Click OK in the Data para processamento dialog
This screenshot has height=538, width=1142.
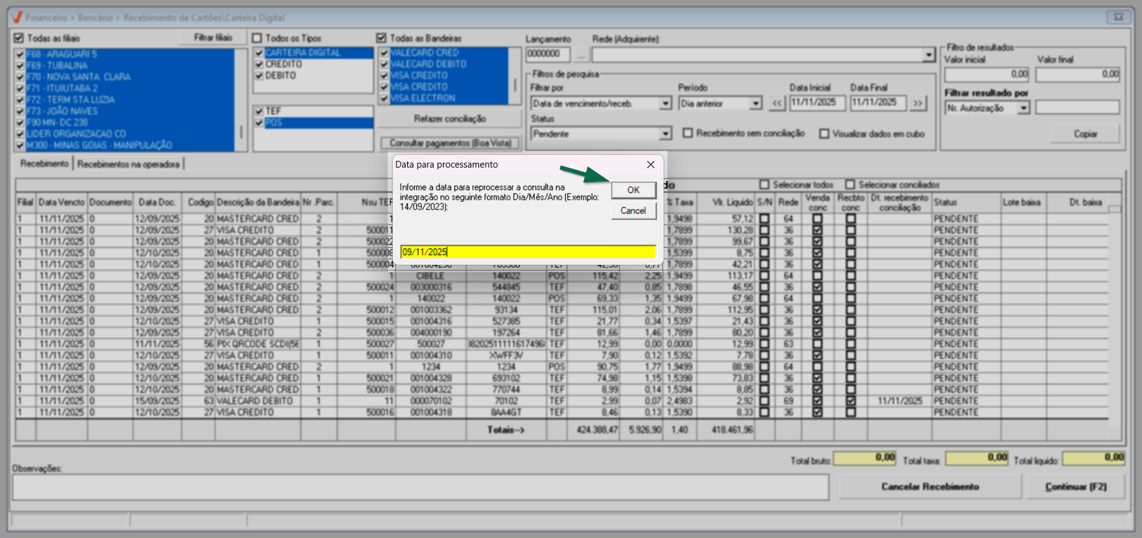(x=633, y=190)
